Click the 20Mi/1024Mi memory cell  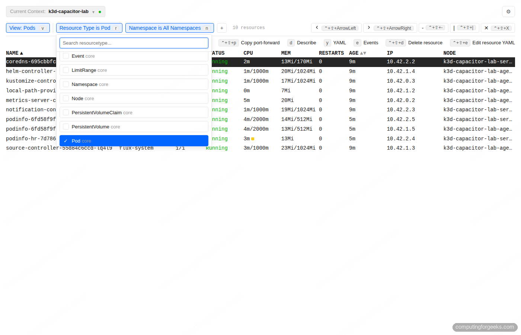pyautogui.click(x=298, y=71)
